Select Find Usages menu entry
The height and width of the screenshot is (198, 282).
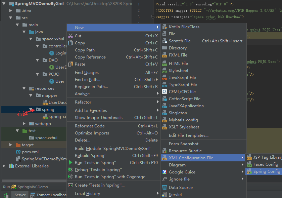[113, 72]
